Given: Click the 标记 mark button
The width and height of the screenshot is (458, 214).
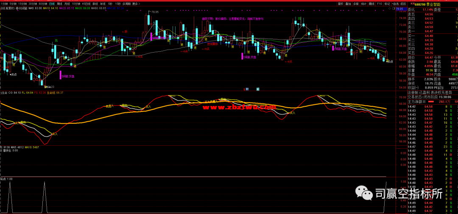Looking at the screenshot, I should point(387,4).
